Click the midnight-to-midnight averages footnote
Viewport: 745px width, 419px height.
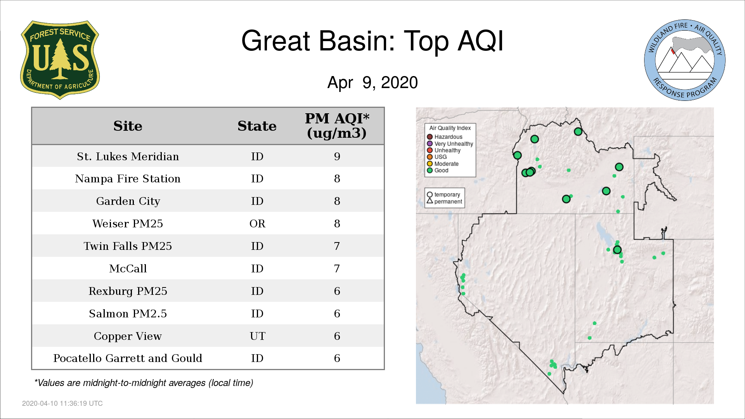144,383
